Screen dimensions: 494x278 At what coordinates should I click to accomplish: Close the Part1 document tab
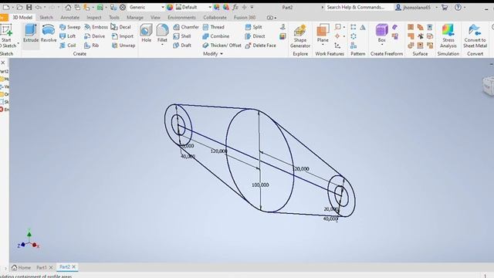tap(51, 267)
